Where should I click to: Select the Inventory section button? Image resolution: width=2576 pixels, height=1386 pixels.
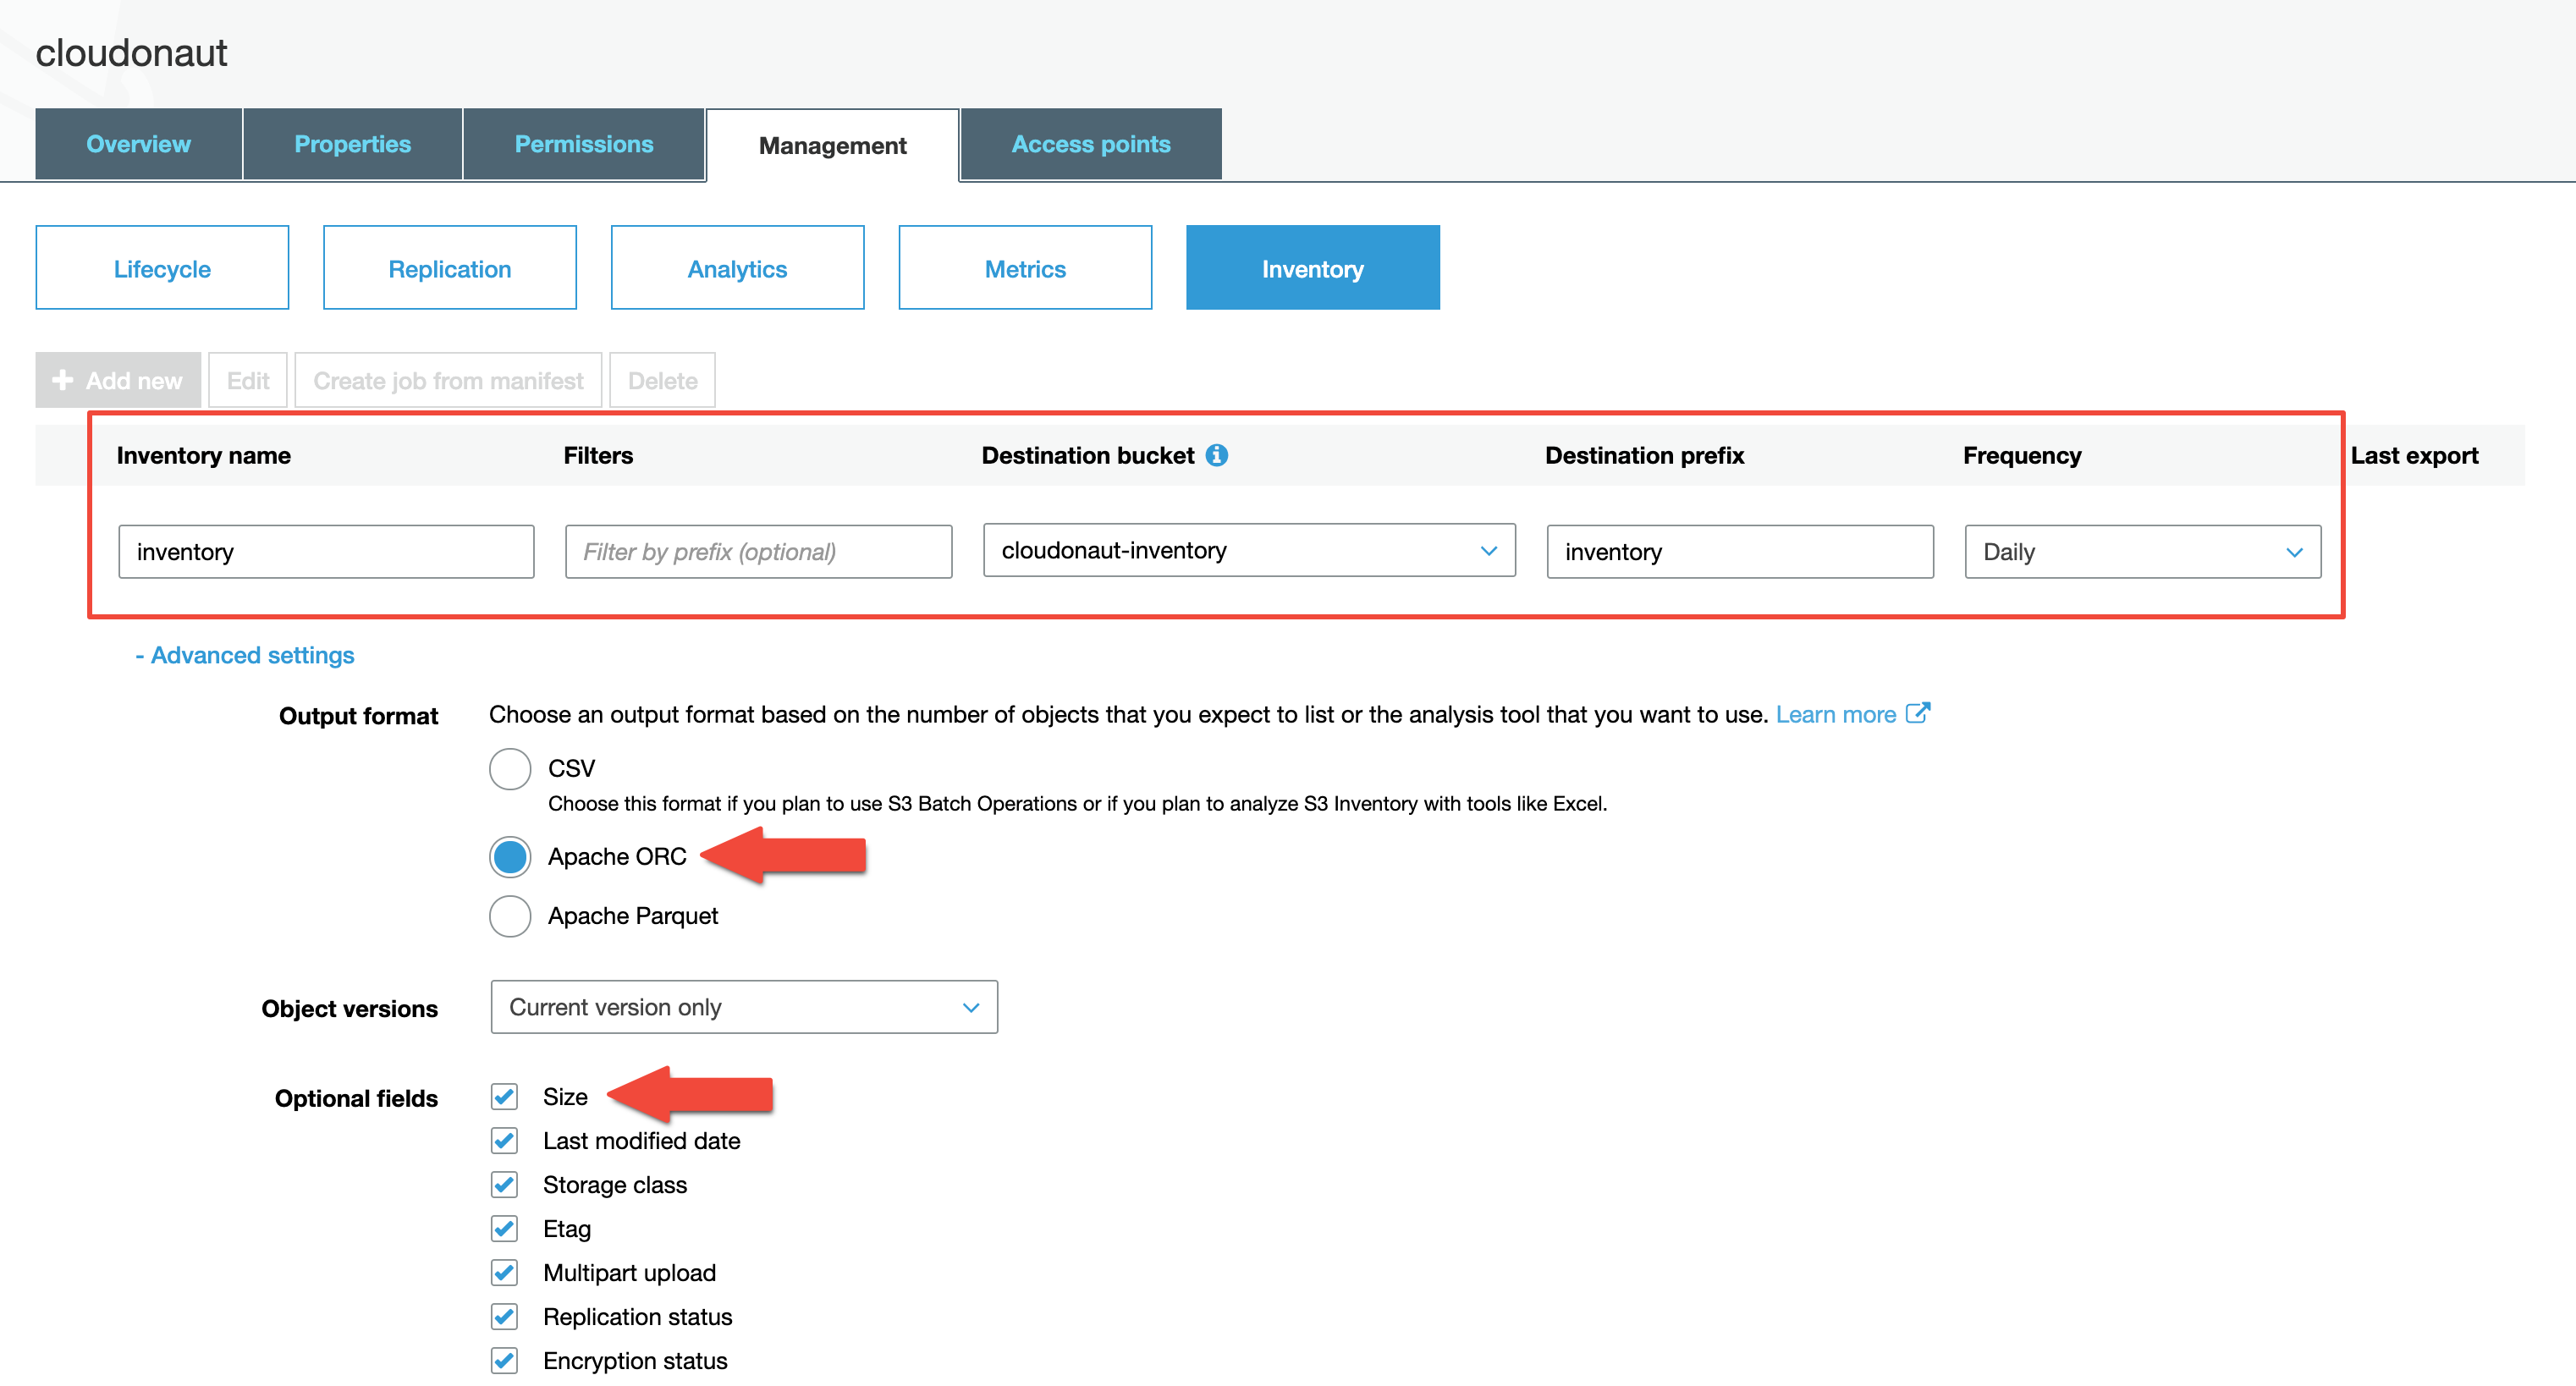click(1313, 268)
